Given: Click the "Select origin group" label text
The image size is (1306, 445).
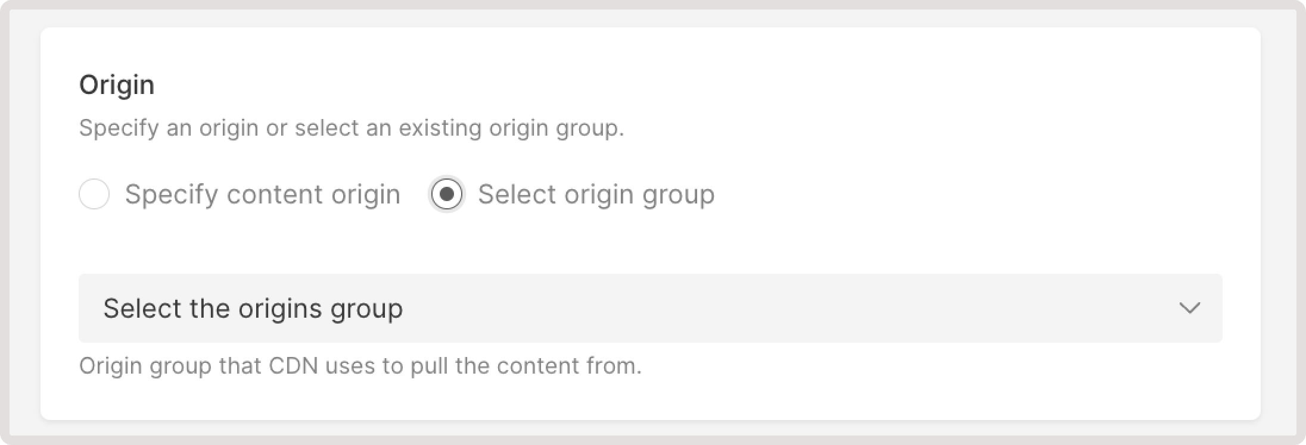Looking at the screenshot, I should coord(596,194).
